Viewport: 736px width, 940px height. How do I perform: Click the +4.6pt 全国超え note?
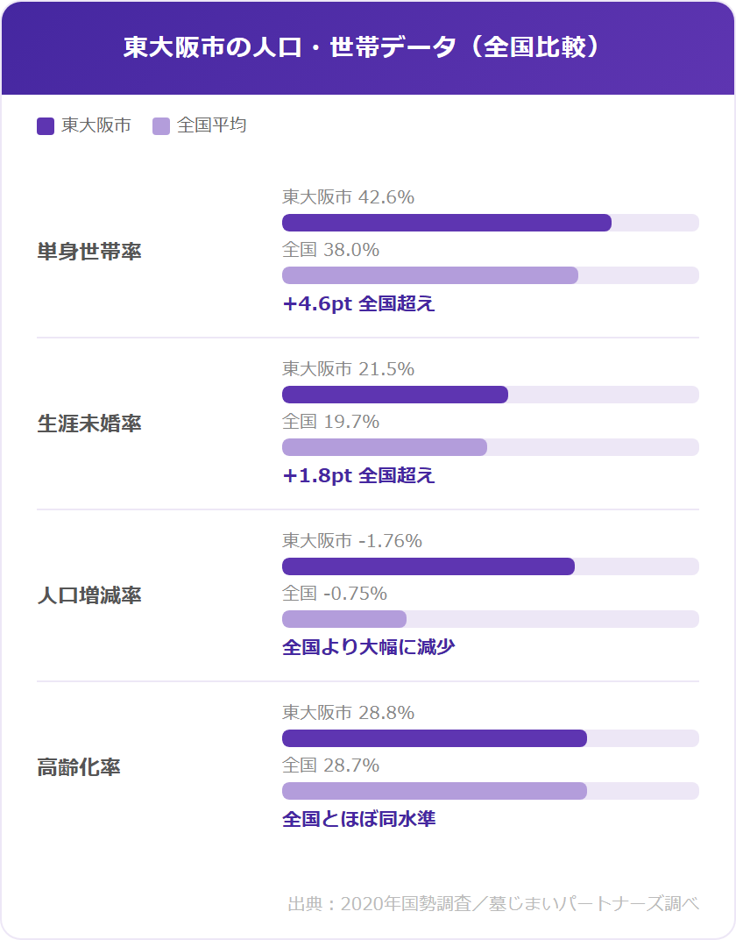[358, 304]
